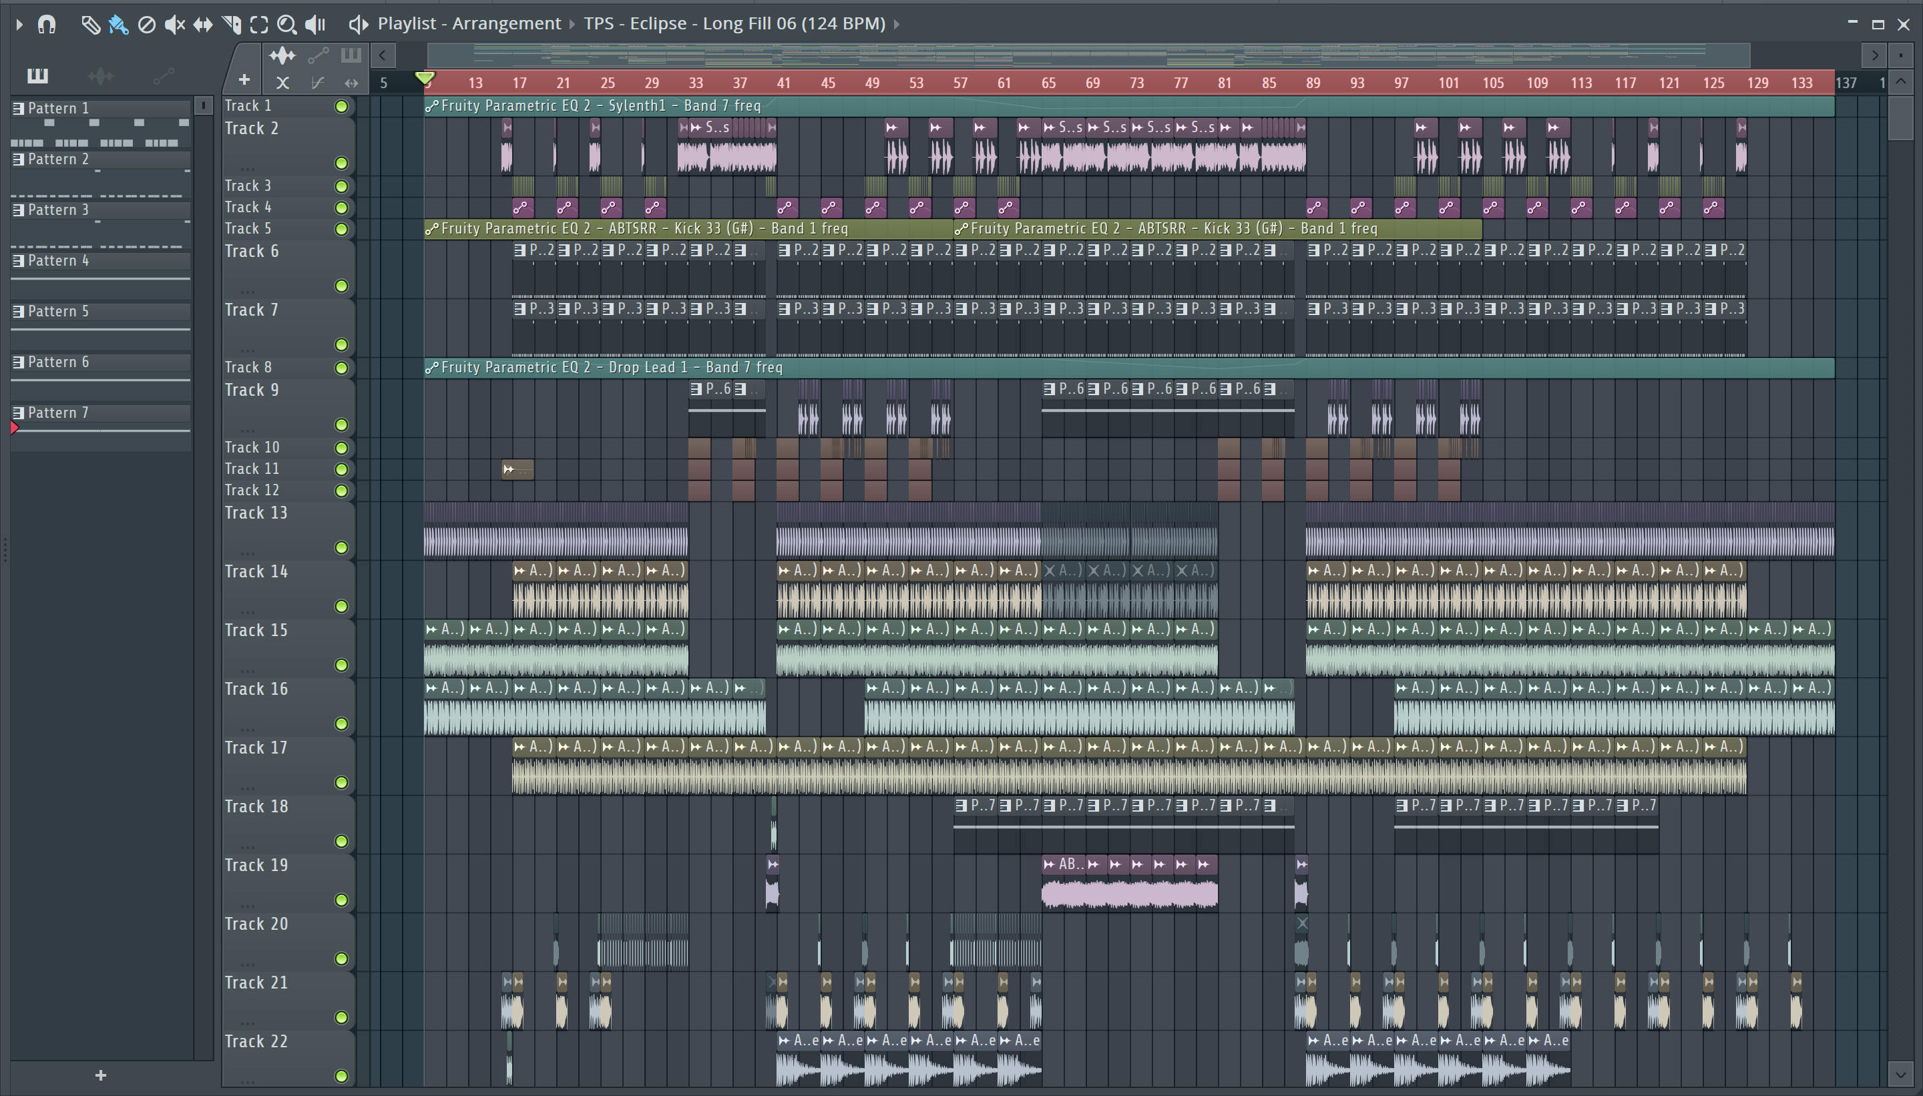Expand arrow after the clip name

point(897,24)
